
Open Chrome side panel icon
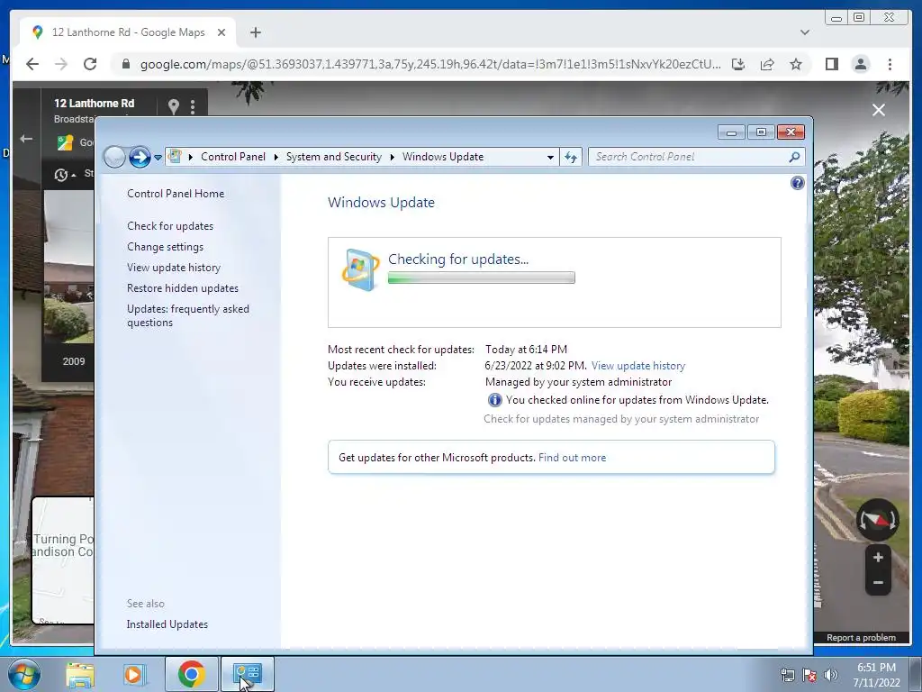(x=831, y=64)
